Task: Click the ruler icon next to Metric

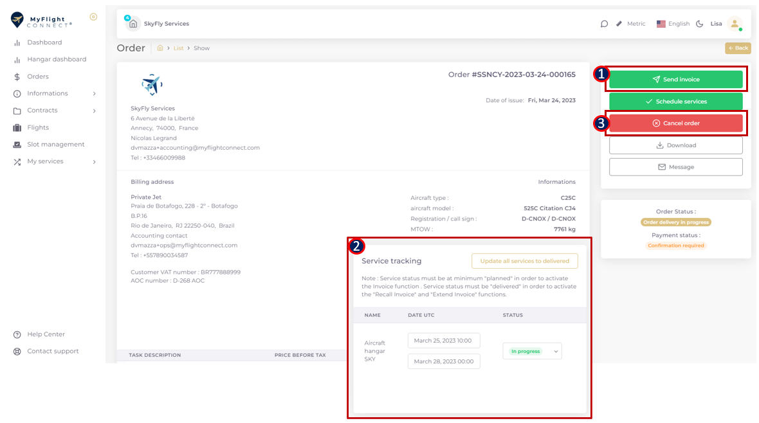Action: 619,24
